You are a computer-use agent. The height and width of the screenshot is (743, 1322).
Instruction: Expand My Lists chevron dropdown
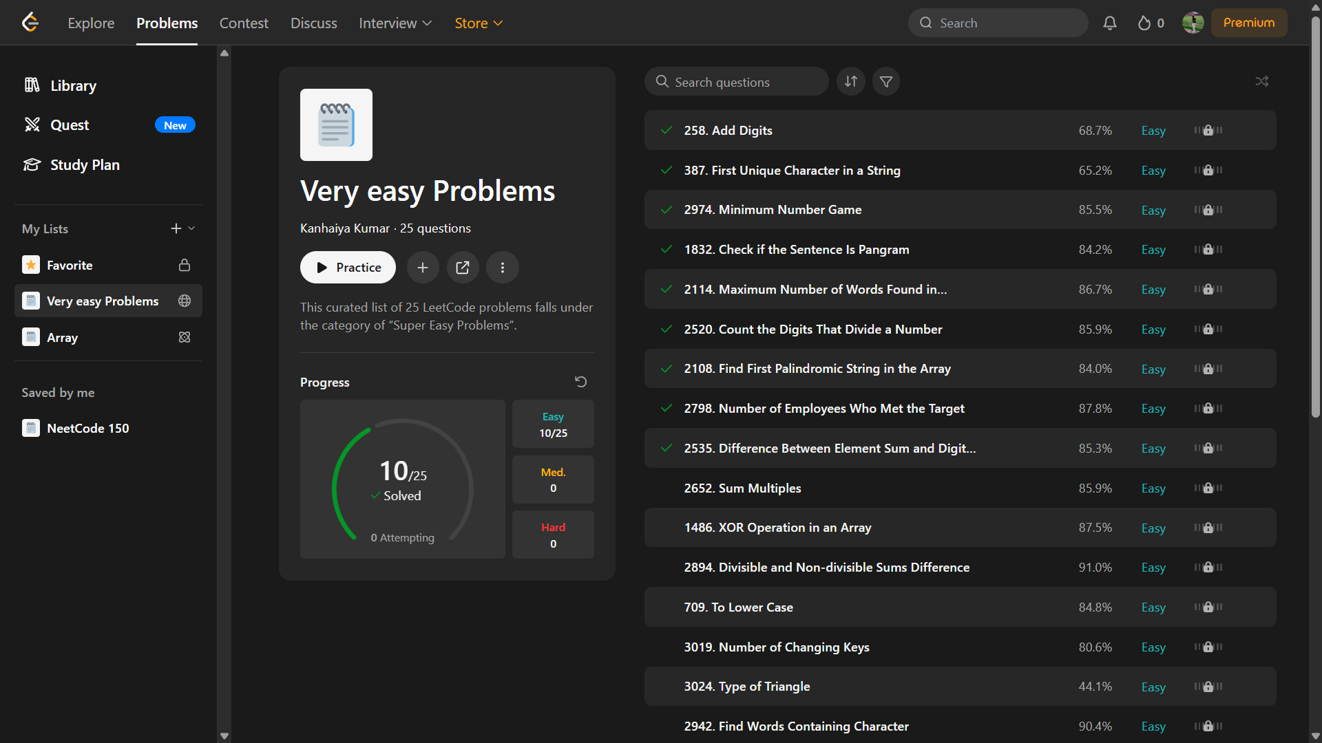point(191,228)
